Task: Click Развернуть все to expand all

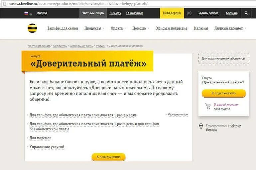Action: 178,115
